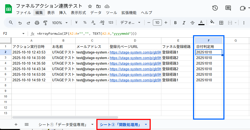Open version history clock icon

pos(215,8)
